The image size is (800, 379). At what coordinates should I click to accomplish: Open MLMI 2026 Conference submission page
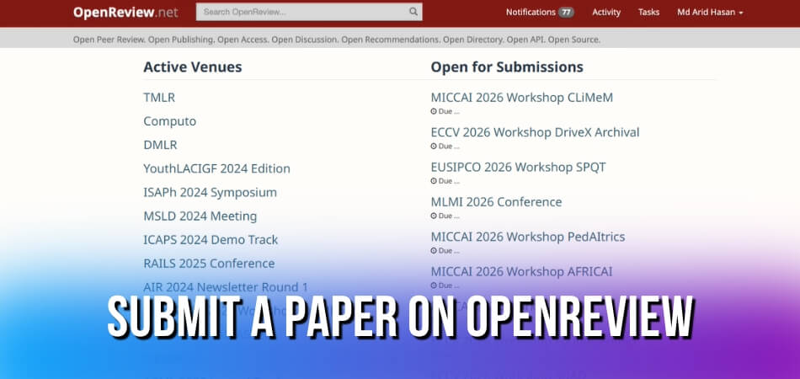(x=497, y=202)
